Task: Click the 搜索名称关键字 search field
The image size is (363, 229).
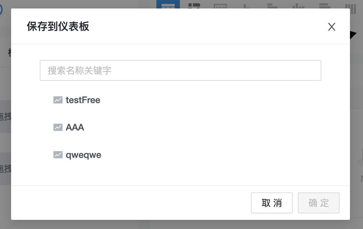Action: pyautogui.click(x=180, y=70)
